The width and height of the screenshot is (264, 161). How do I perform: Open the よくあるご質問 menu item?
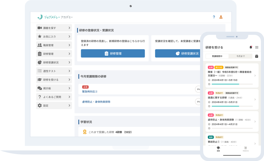click(x=54, y=97)
